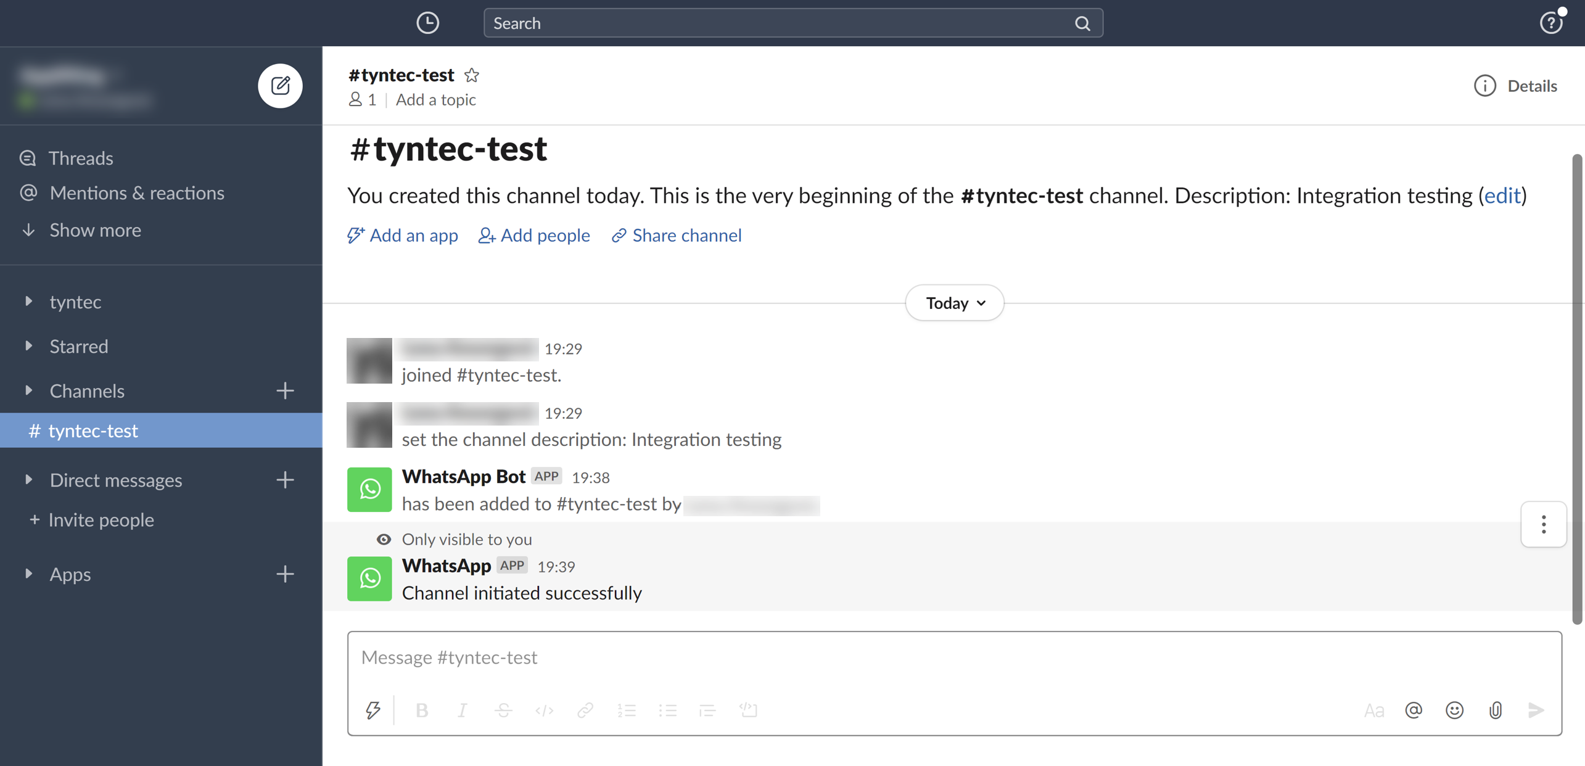This screenshot has height=766, width=1585.
Task: Click the WhatsApp Bot avatar icon
Action: [369, 490]
